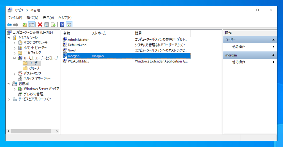Toggle the console tree show/hide icon

pyautogui.click(x=31, y=24)
